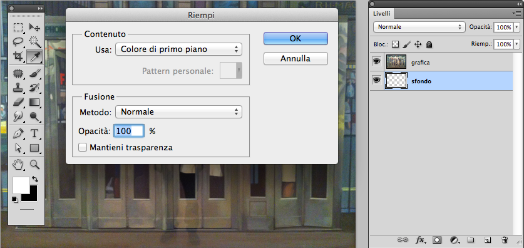The image size is (524, 248).
Task: Select the Crop tool
Action: 18,56
